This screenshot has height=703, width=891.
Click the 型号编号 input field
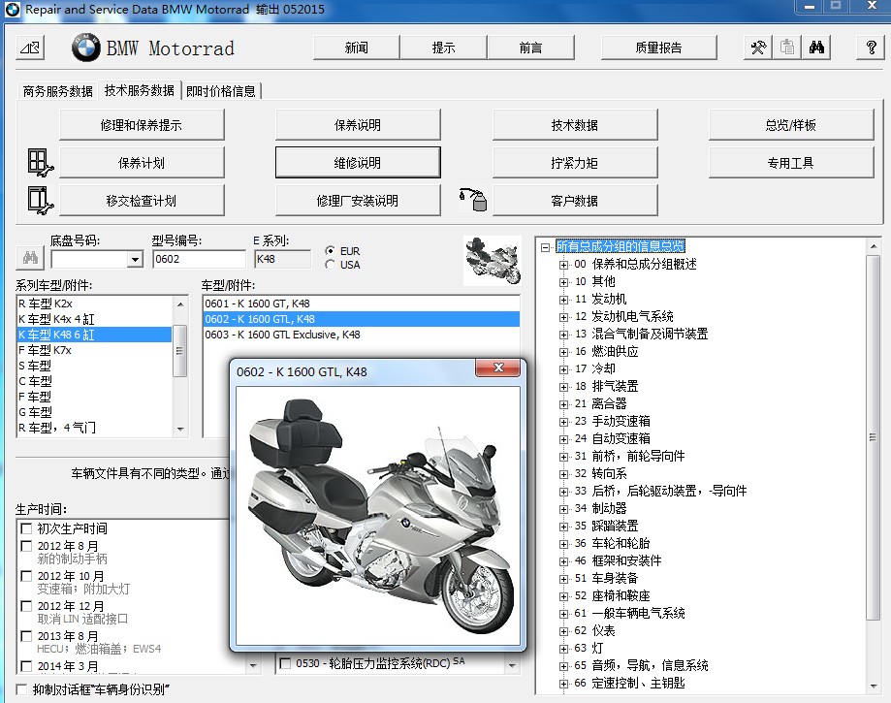pos(199,259)
